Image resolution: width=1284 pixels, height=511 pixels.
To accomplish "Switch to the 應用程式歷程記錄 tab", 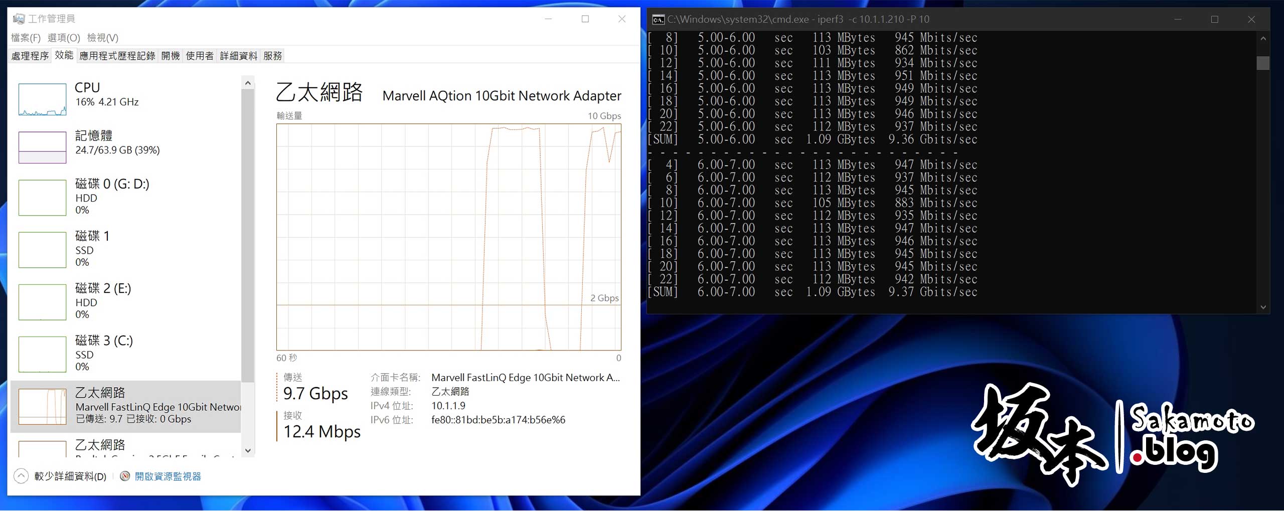I will click(x=117, y=56).
